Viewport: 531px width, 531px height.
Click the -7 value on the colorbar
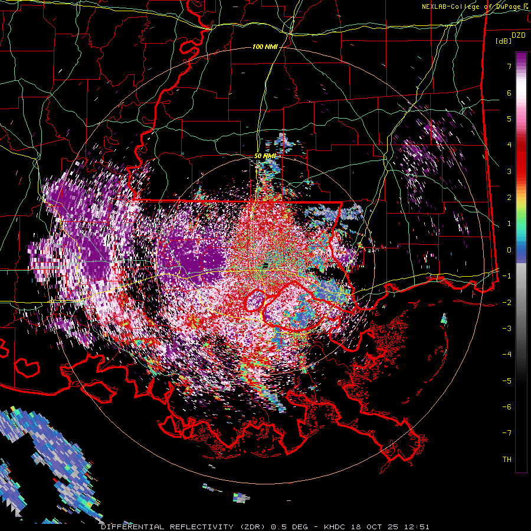(x=507, y=433)
